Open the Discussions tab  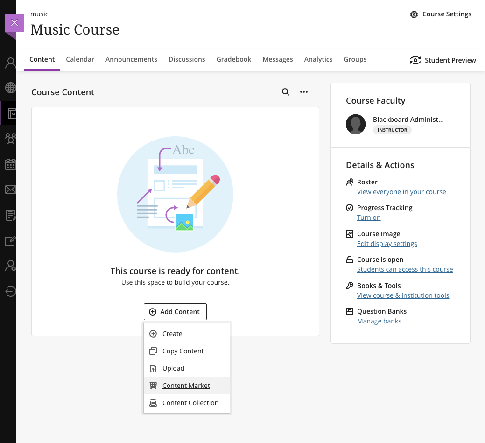[x=187, y=59]
